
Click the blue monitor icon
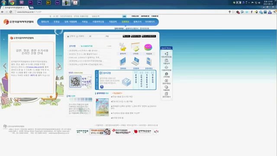click(x=123, y=62)
